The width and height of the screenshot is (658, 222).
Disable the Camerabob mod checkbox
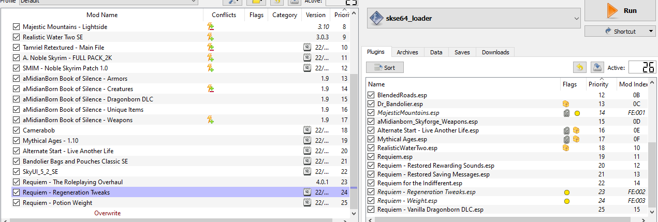pyautogui.click(x=16, y=130)
